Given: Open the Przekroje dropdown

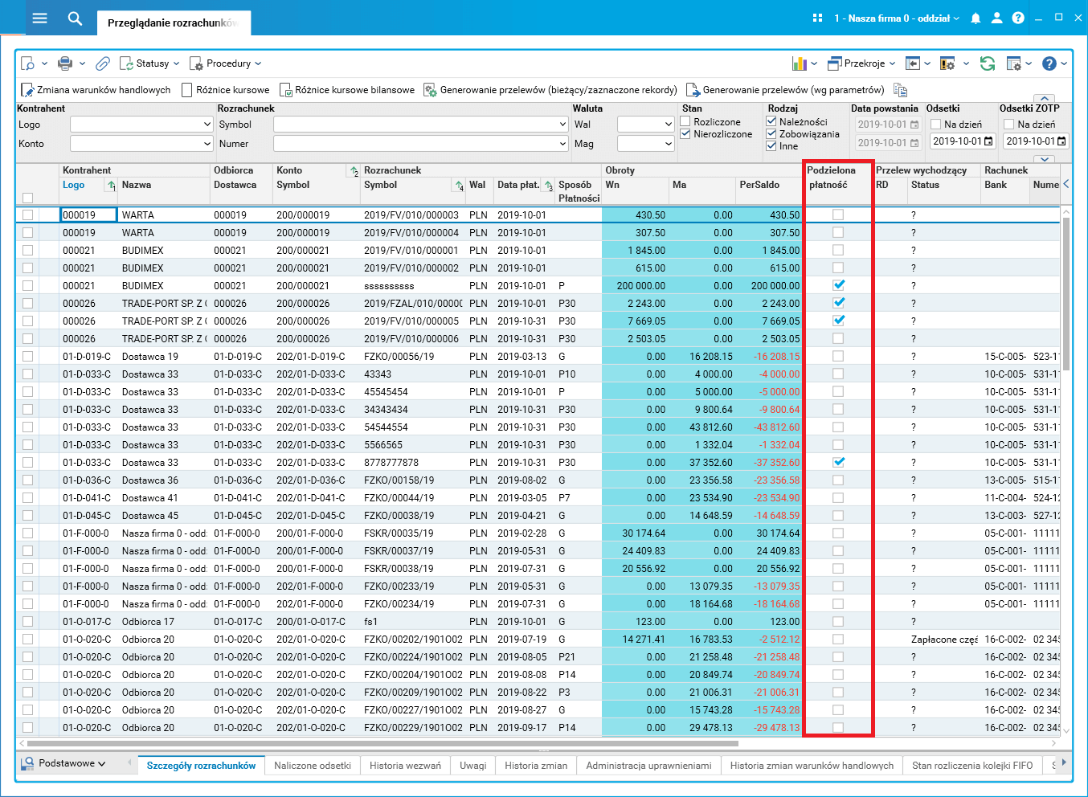Looking at the screenshot, I should coord(864,63).
